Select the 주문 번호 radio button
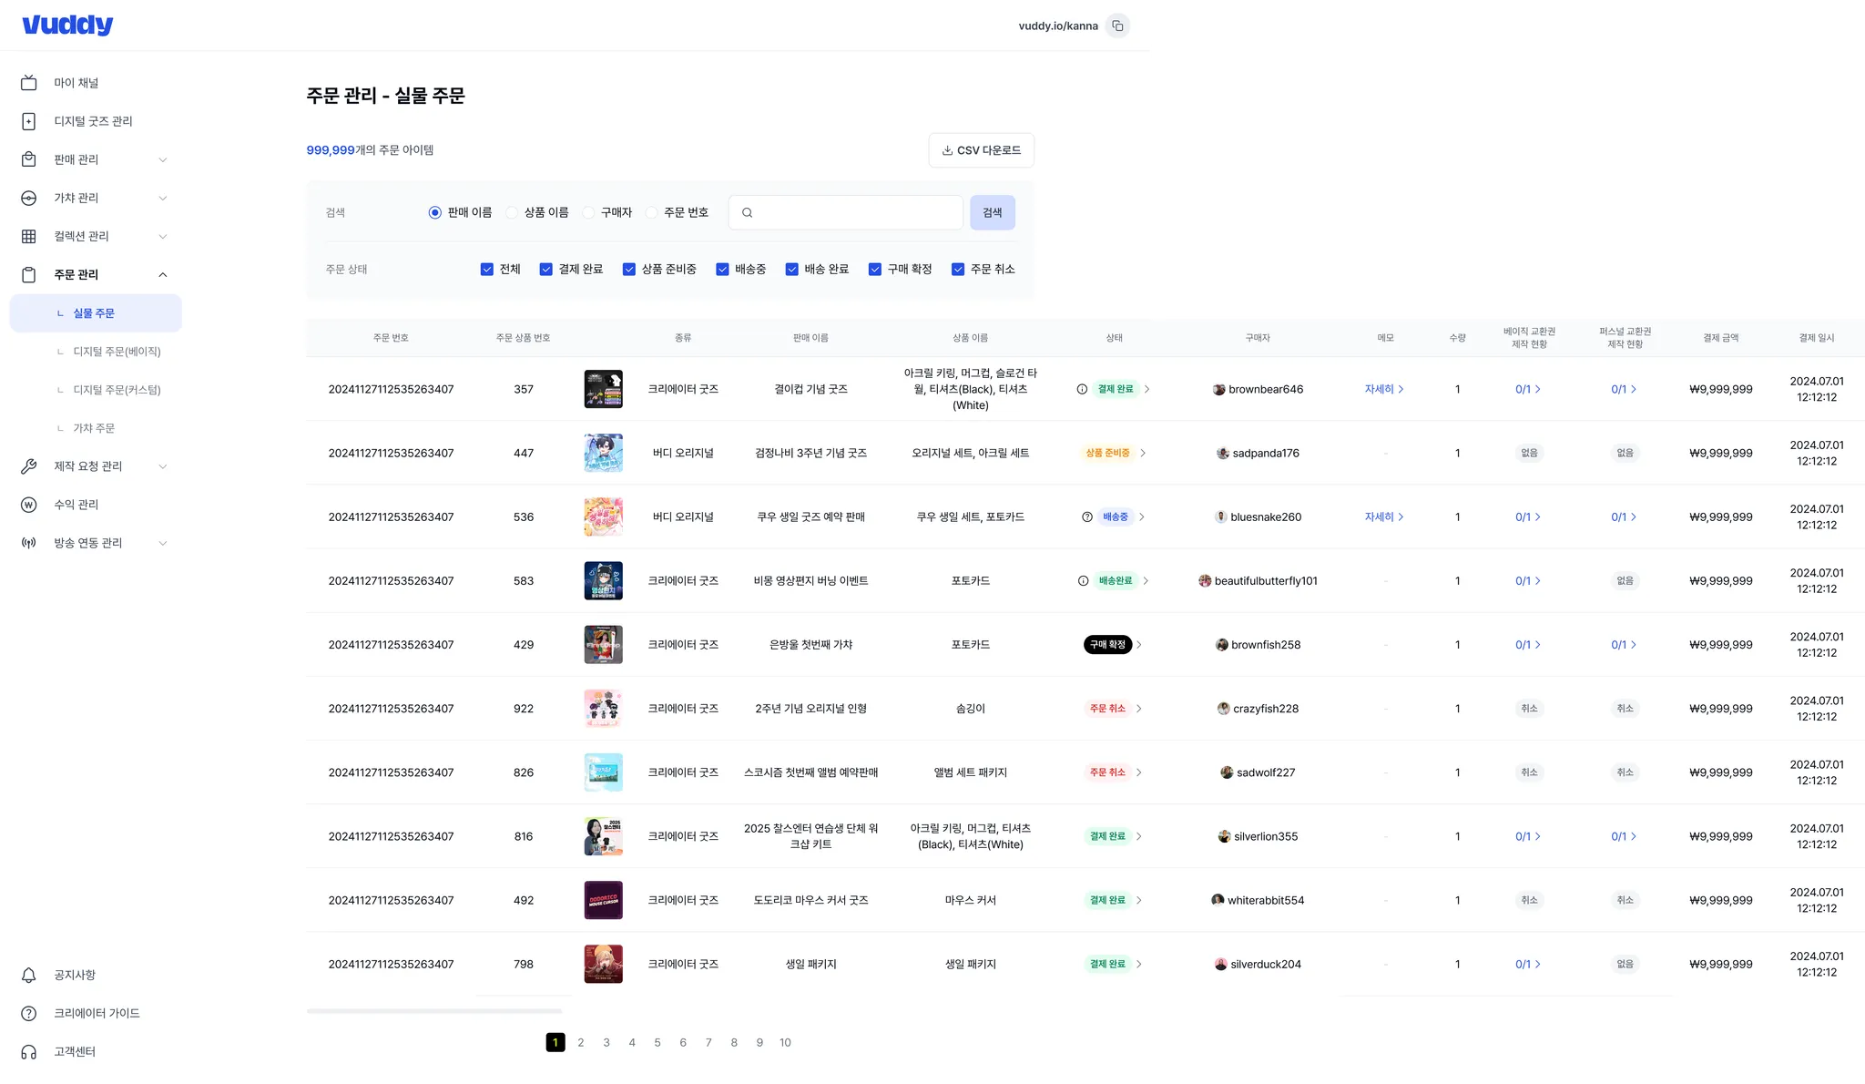The height and width of the screenshot is (1084, 1865). pos(651,212)
